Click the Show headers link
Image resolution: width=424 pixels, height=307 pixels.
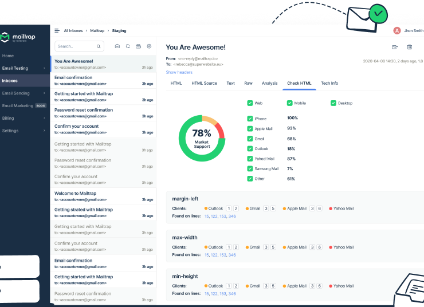coord(179,72)
